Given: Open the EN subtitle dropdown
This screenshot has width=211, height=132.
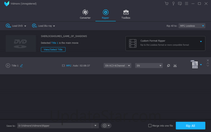Looking at the screenshot, I should pyautogui.click(x=149, y=66).
